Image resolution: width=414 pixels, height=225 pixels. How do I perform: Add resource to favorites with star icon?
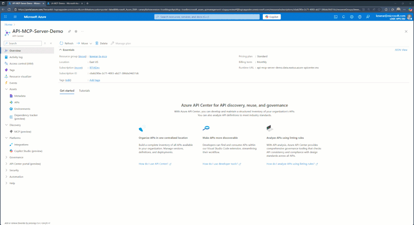(x=76, y=31)
